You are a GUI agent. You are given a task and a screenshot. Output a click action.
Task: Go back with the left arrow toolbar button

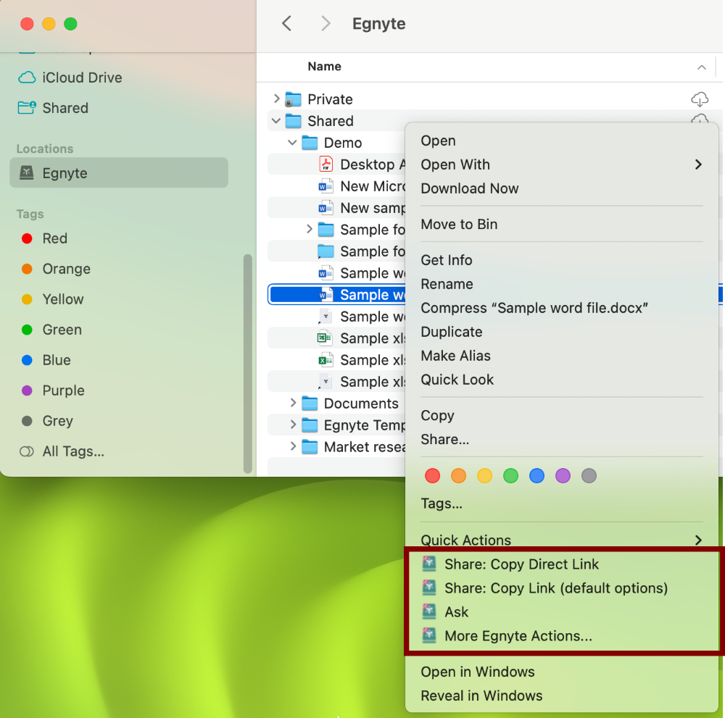(x=286, y=23)
